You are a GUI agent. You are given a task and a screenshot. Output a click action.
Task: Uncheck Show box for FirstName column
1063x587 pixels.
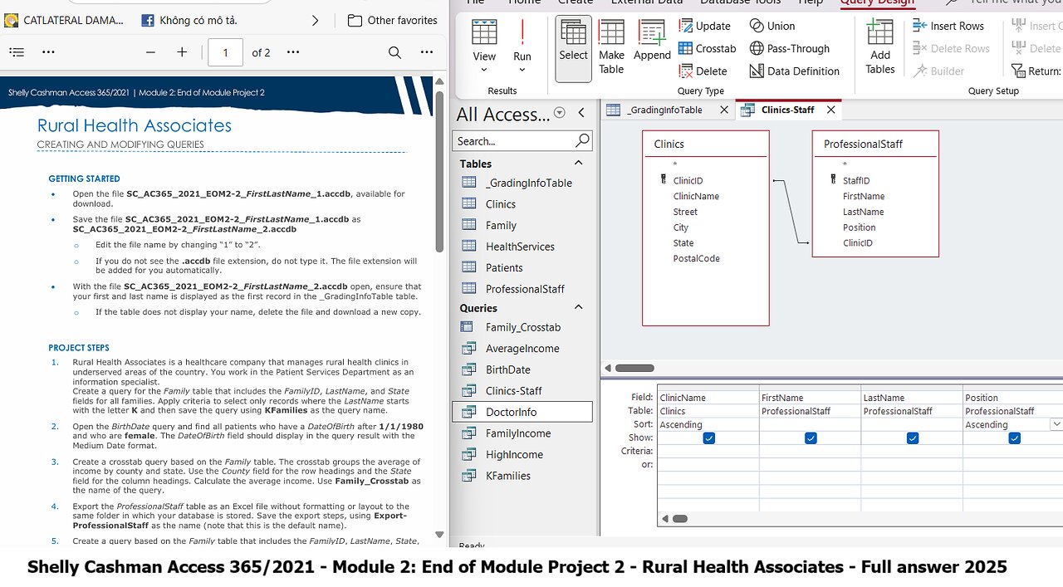pos(811,438)
